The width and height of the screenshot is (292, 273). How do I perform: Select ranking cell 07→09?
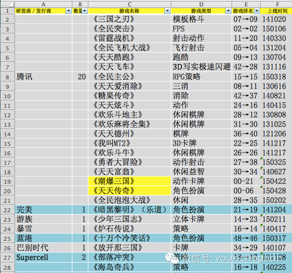(246, 19)
